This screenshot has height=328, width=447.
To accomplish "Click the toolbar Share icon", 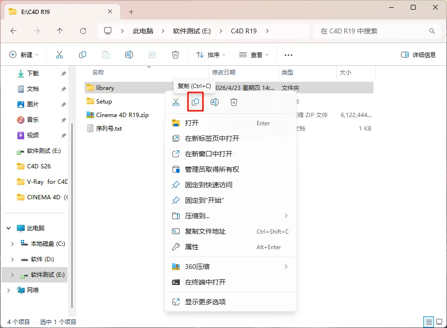I will coord(152,55).
